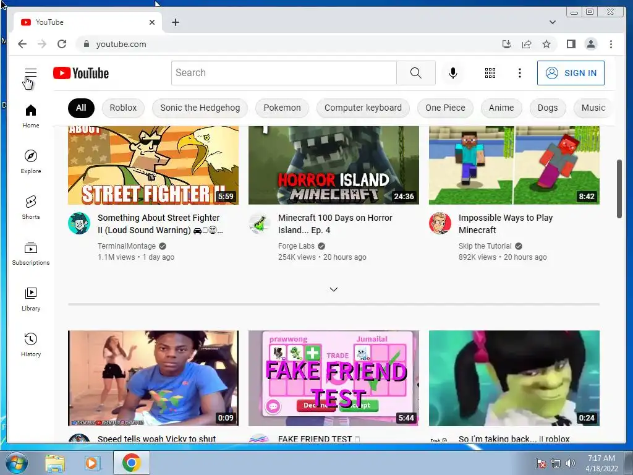
Task: Toggle the Chrome side panel icon
Action: (x=571, y=44)
